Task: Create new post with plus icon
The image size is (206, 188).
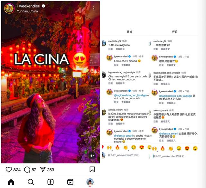Action: point(51,182)
